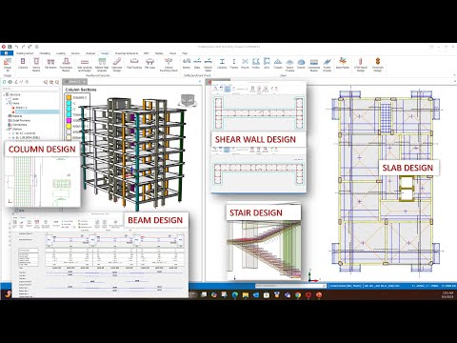Switch to the Modelling ribbon tab
Screen dimensions: 457x343
coord(45,53)
